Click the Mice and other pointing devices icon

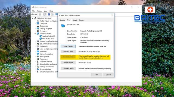coord(38,49)
